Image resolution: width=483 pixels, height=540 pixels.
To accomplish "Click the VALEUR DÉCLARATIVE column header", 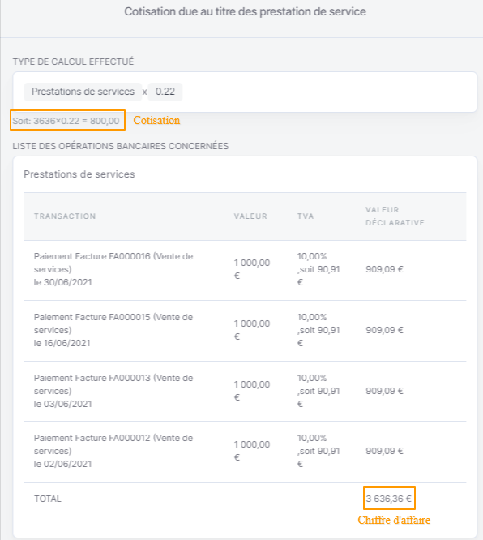I will 395,216.
